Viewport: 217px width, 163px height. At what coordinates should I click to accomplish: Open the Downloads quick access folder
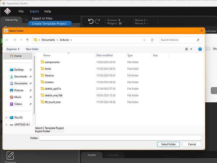point(20,77)
